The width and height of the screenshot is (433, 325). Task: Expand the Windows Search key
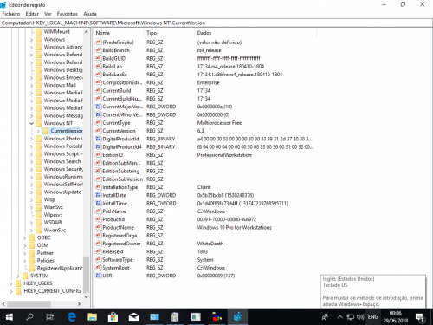31,161
